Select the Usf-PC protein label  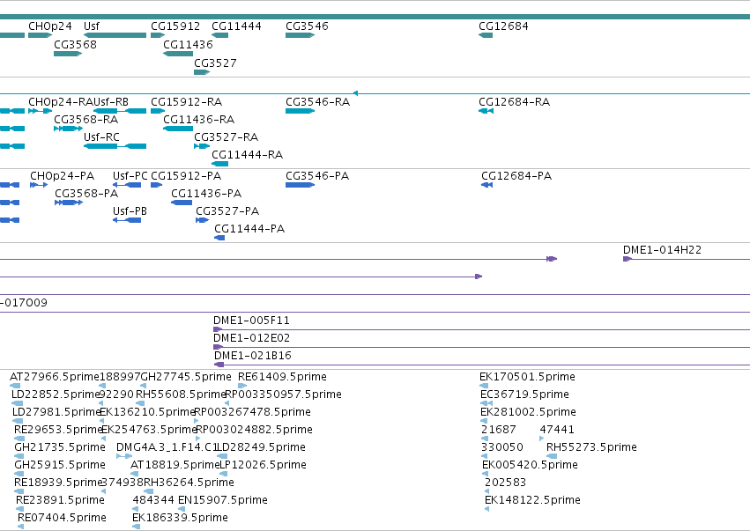pyautogui.click(x=130, y=176)
